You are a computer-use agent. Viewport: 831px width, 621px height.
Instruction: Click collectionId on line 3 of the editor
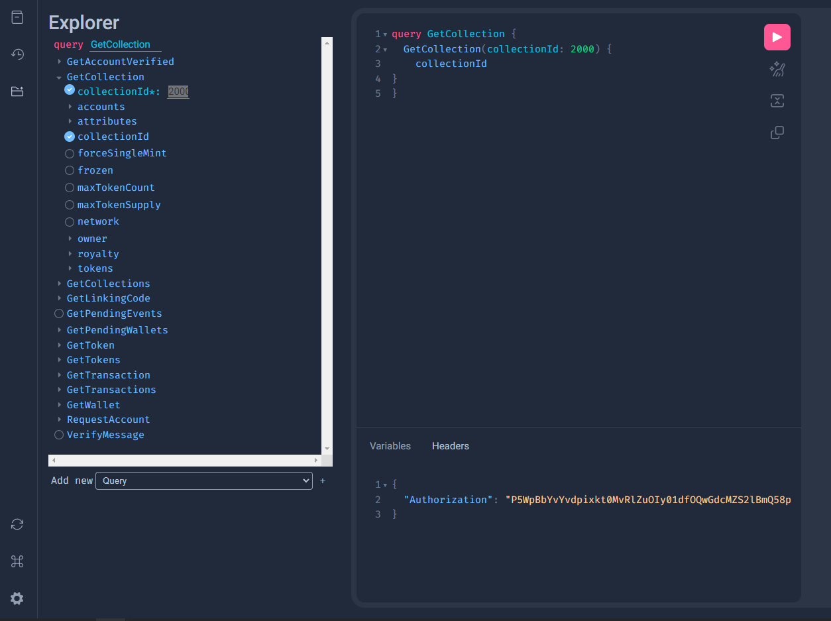(x=451, y=64)
